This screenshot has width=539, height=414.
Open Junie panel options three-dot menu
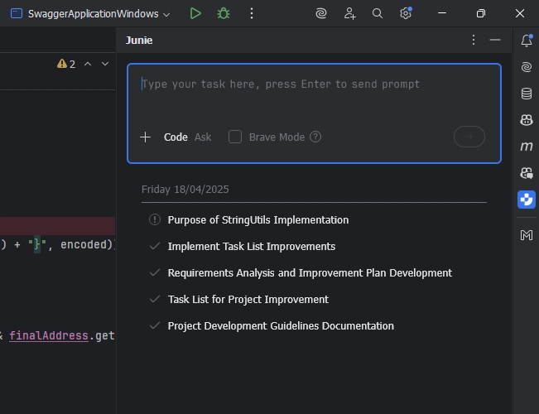pos(474,40)
